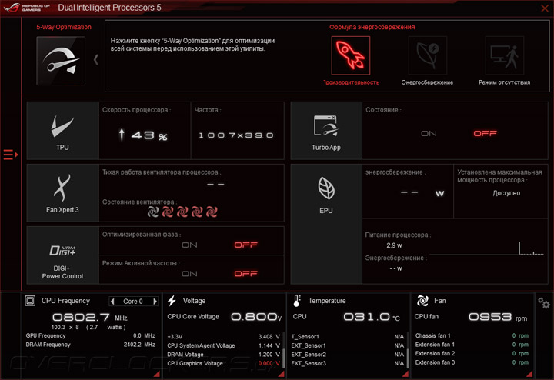This screenshot has height=380, width=554.
Task: Click the fifth fan status icon
Action: tap(212, 212)
